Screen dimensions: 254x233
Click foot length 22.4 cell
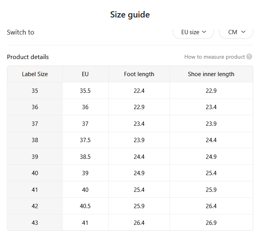pyautogui.click(x=139, y=91)
